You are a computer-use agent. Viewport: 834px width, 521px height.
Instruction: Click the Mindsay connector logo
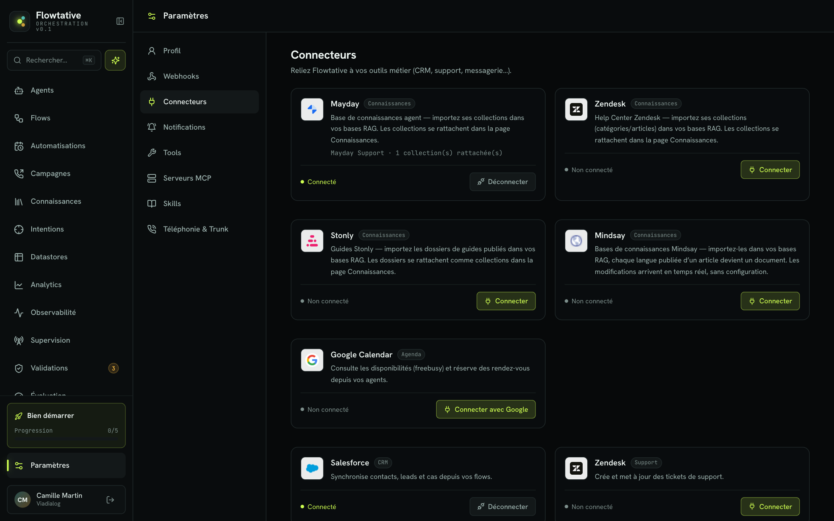point(576,241)
